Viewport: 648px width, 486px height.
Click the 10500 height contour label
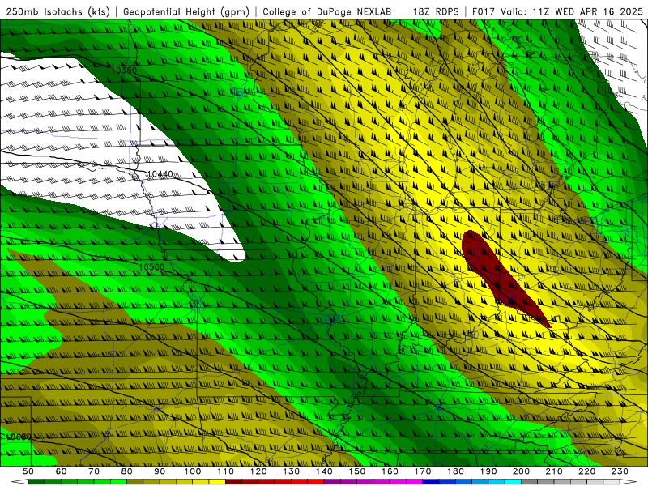151,267
